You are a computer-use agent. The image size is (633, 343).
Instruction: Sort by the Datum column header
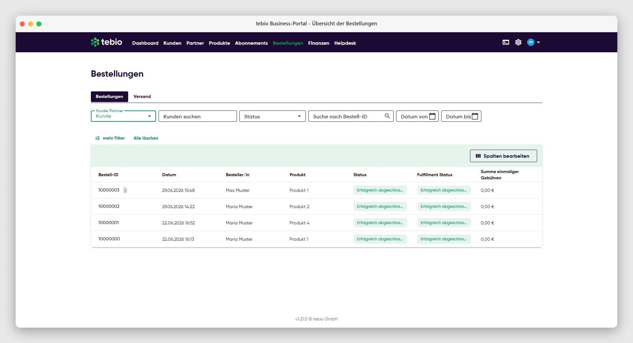(x=169, y=175)
